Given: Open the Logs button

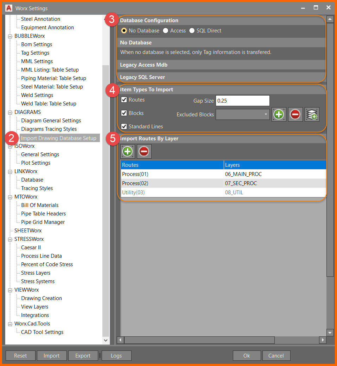Looking at the screenshot, I should click(x=116, y=355).
